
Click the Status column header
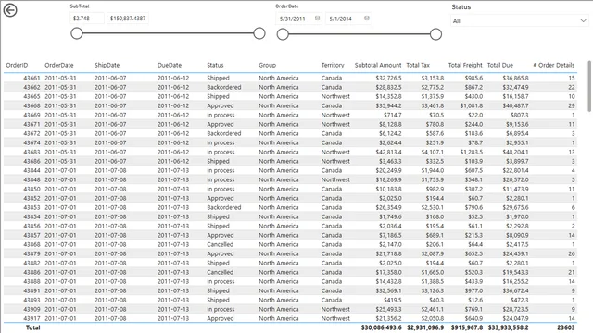point(215,65)
